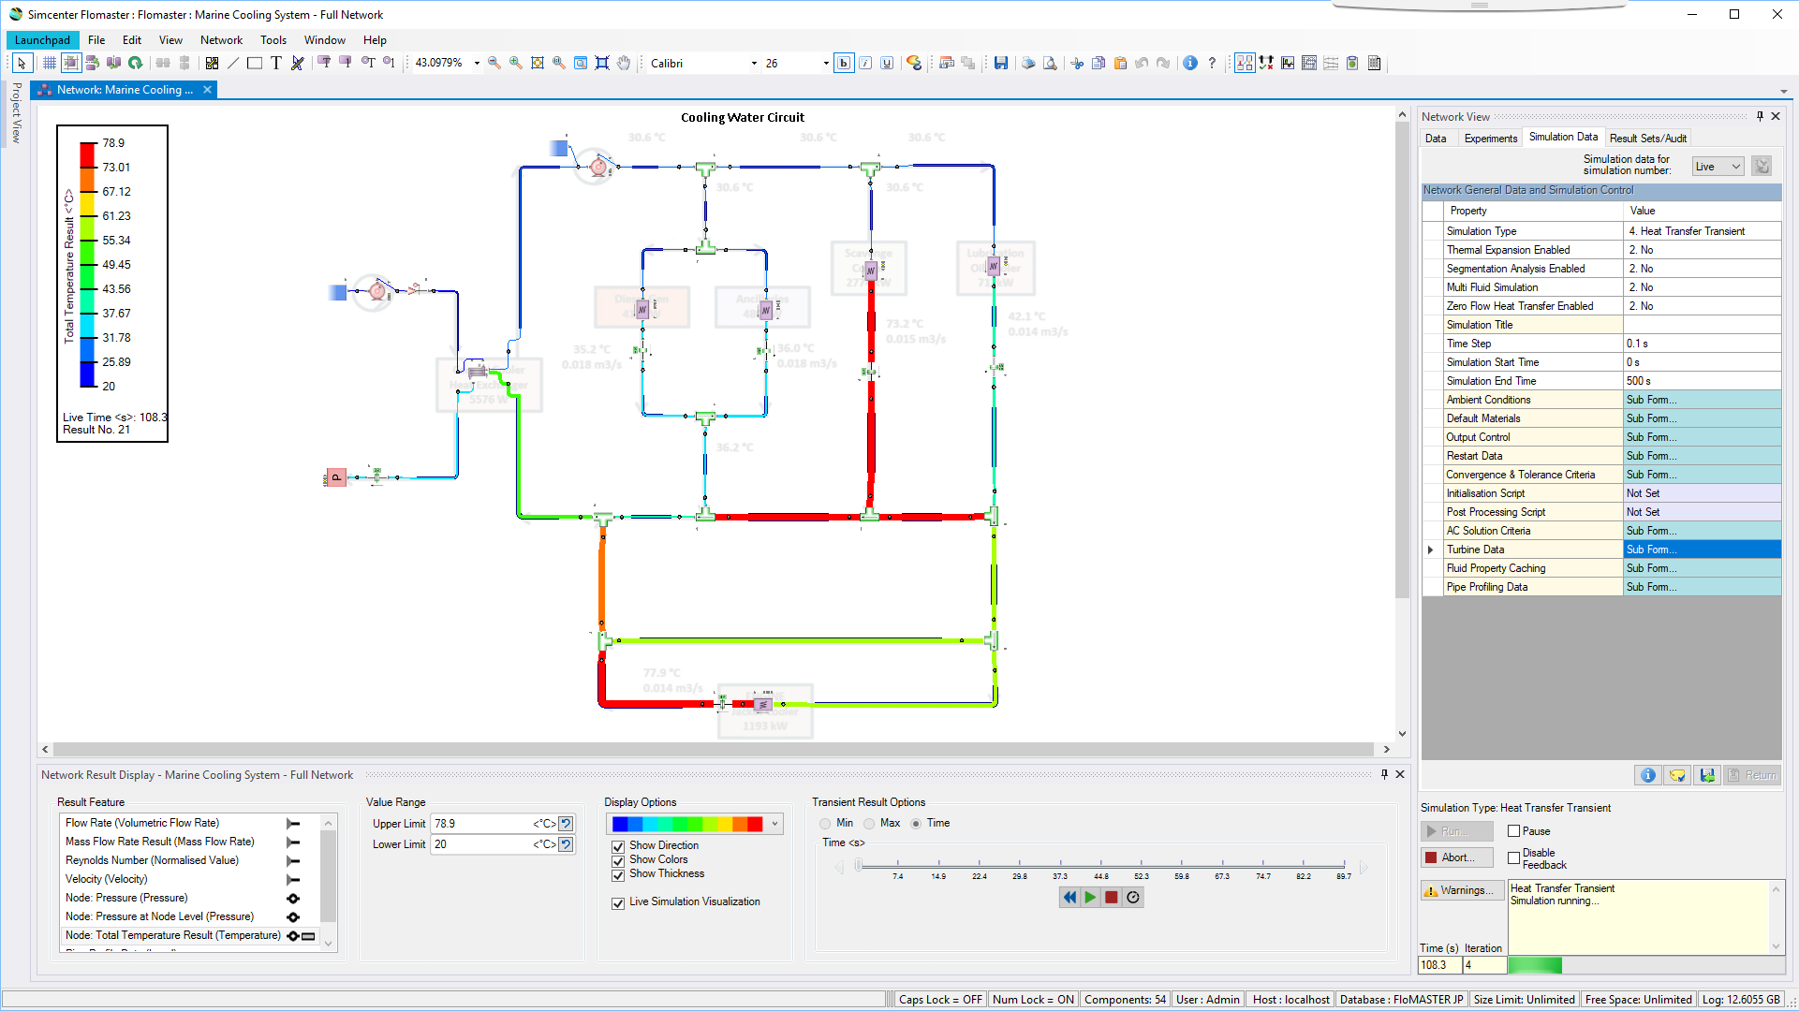Click the Paste clipboard icon

(x=1121, y=63)
